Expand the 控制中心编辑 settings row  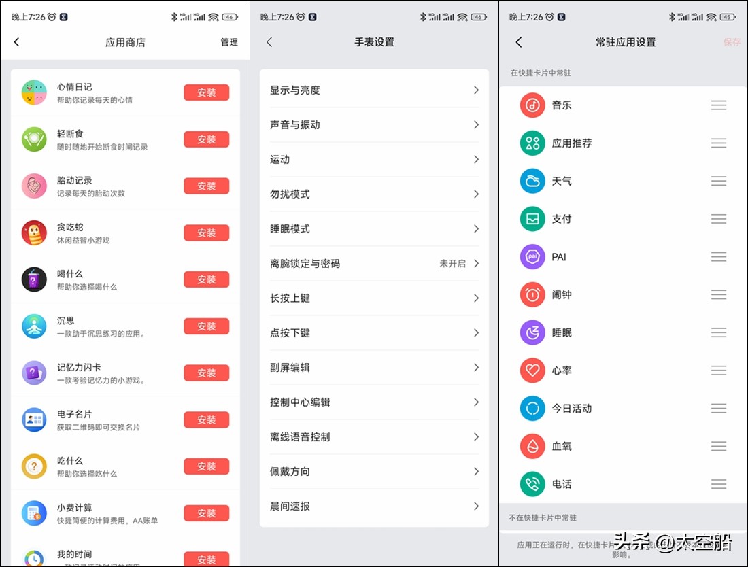click(x=374, y=402)
